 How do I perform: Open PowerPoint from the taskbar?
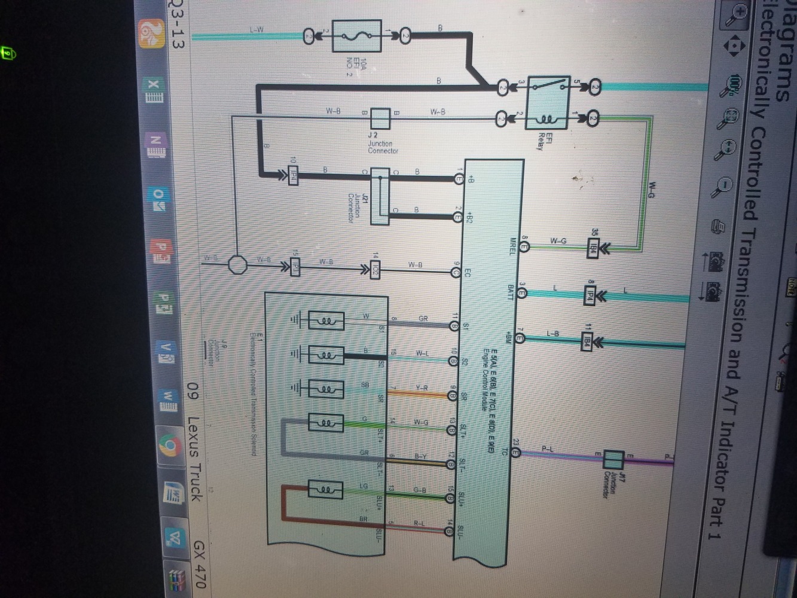point(161,252)
